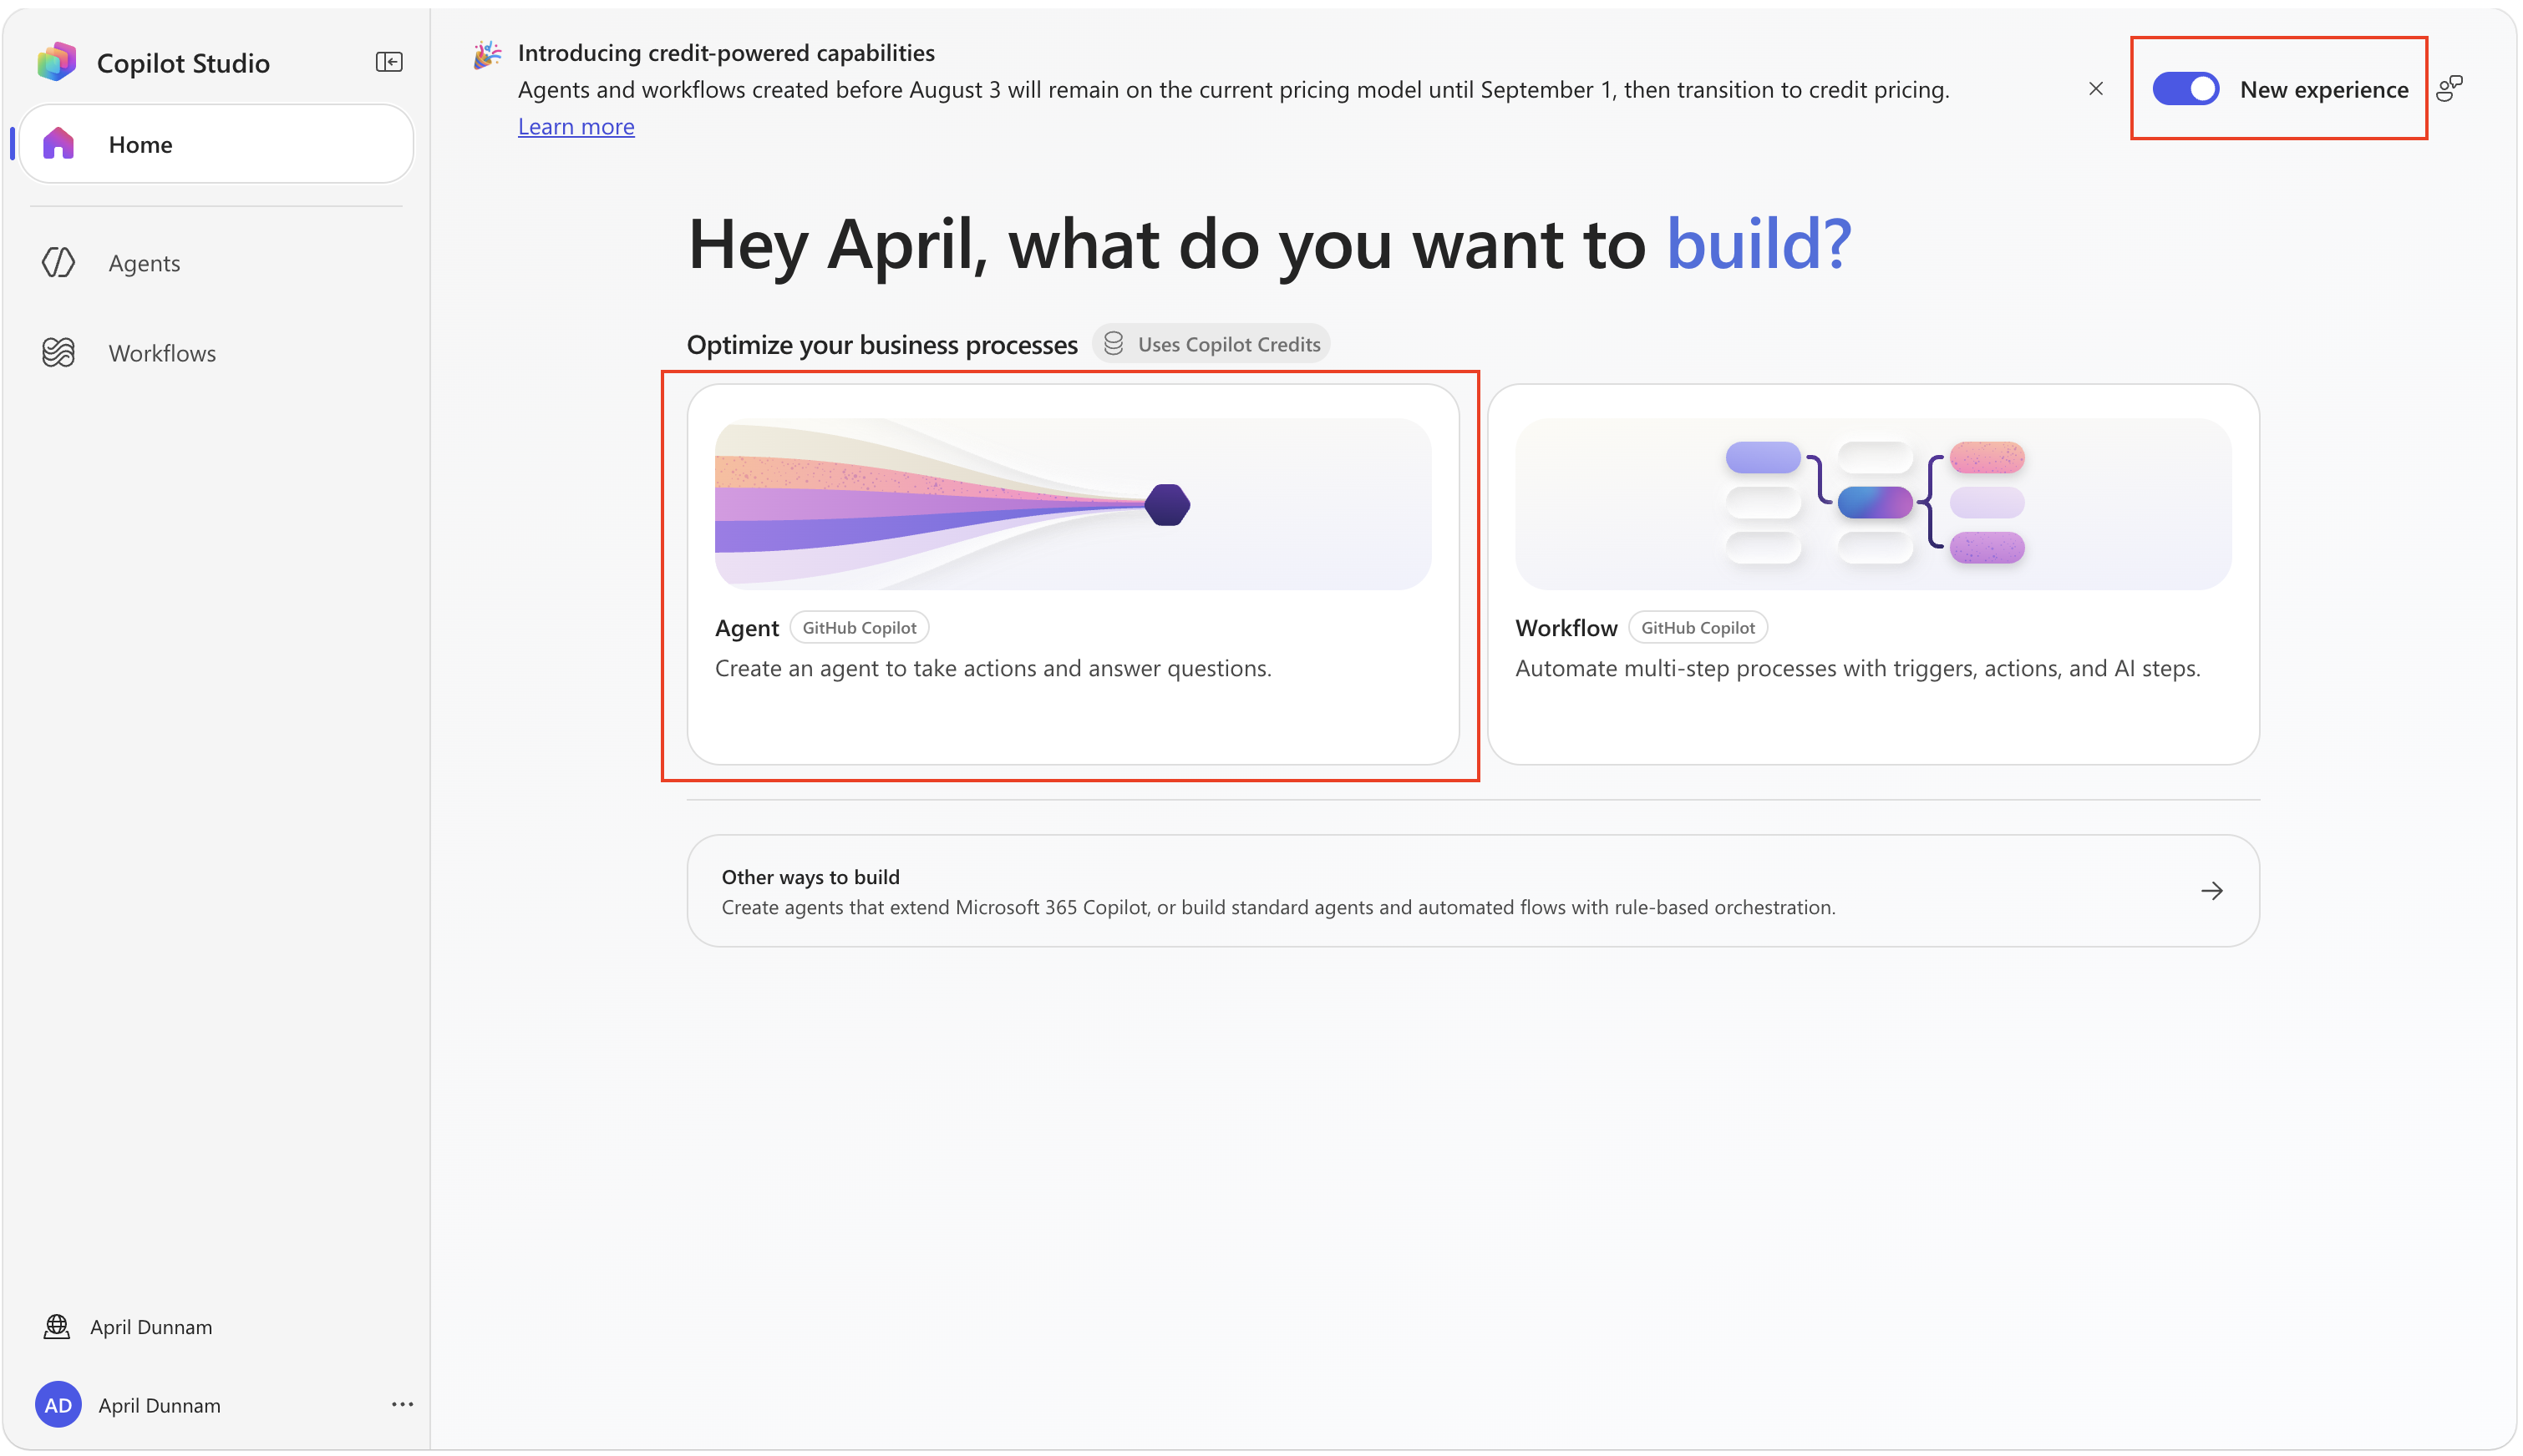Click the 'Hey April' greeting heading

click(x=1270, y=244)
